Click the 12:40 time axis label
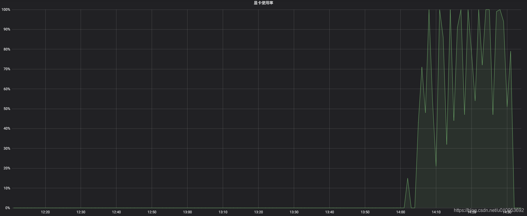This screenshot has height=216, width=527. (x=116, y=212)
